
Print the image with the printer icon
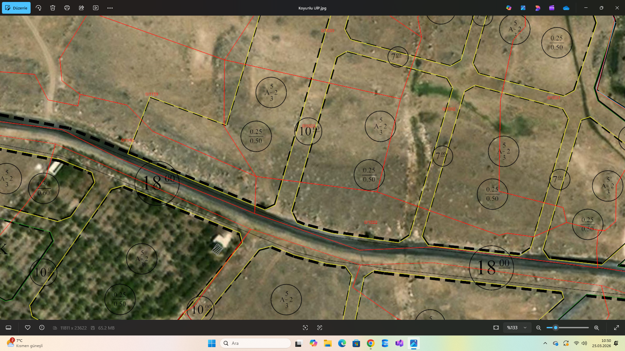point(67,8)
